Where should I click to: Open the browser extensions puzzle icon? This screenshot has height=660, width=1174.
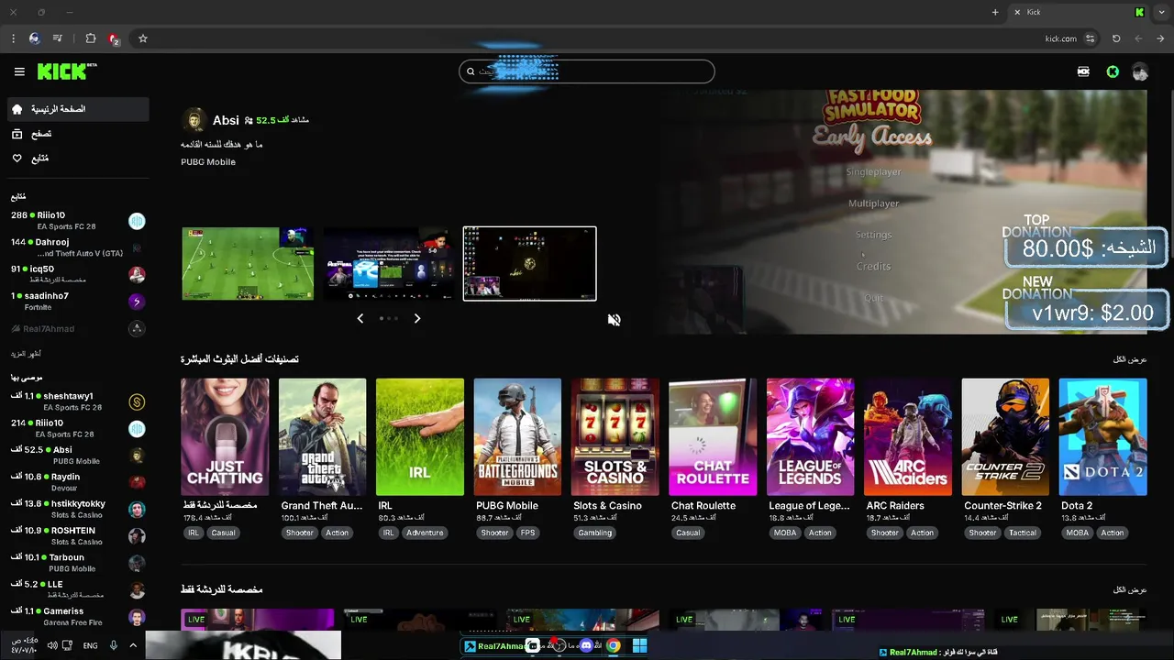[x=90, y=38]
